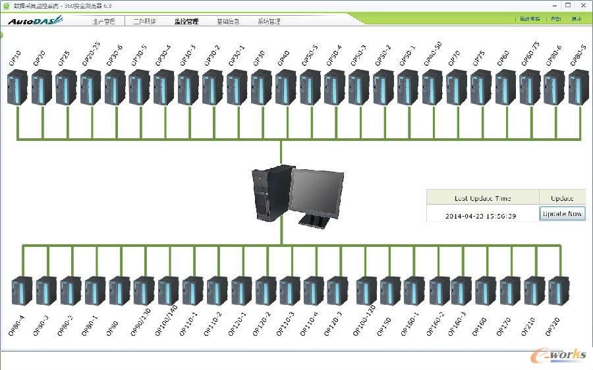
Task: Switch to the 监控管理 menu
Action: (186, 21)
